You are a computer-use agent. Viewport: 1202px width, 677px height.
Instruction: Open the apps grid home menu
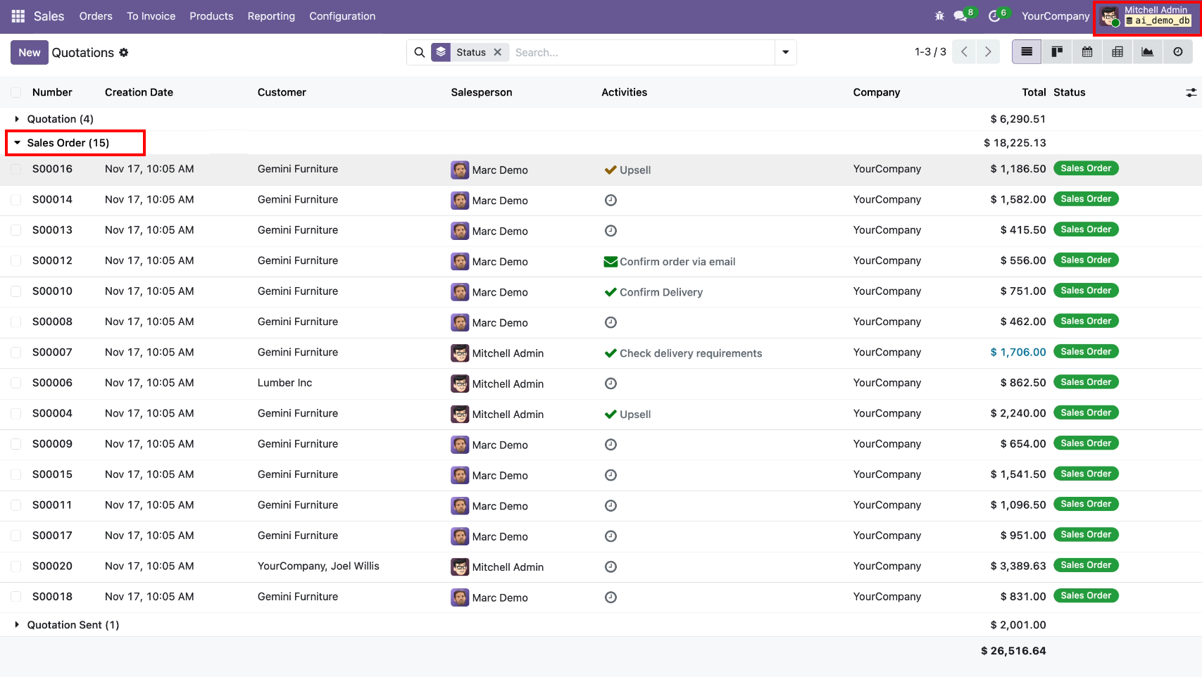[x=18, y=16]
